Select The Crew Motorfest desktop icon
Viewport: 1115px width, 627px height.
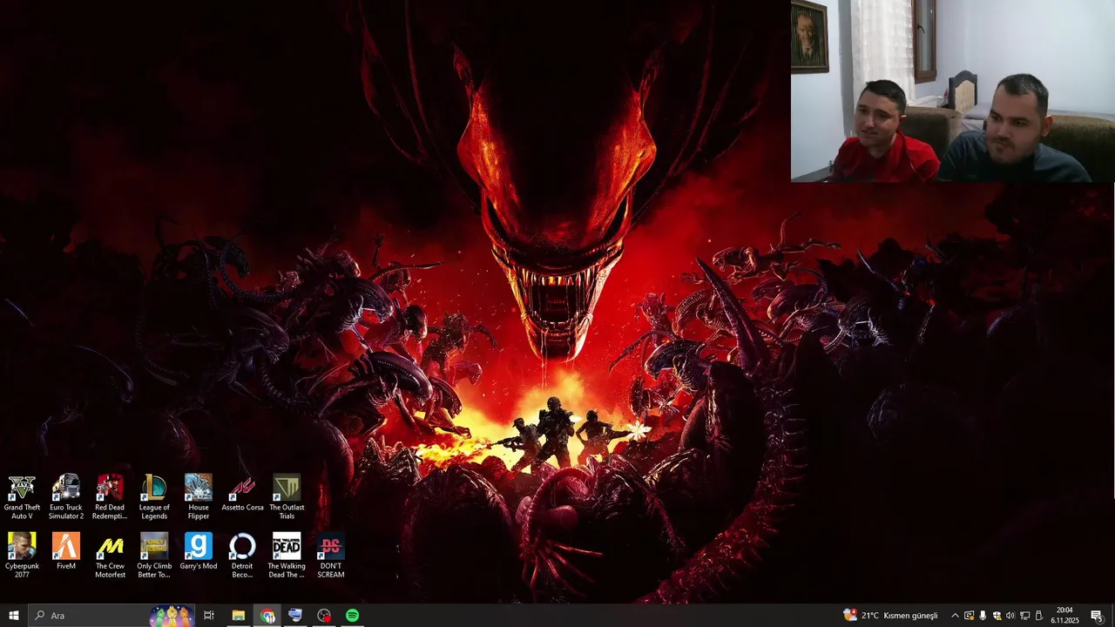tap(110, 556)
